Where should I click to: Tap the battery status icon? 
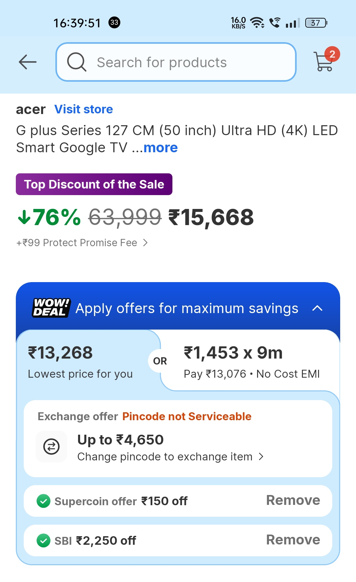(x=316, y=23)
